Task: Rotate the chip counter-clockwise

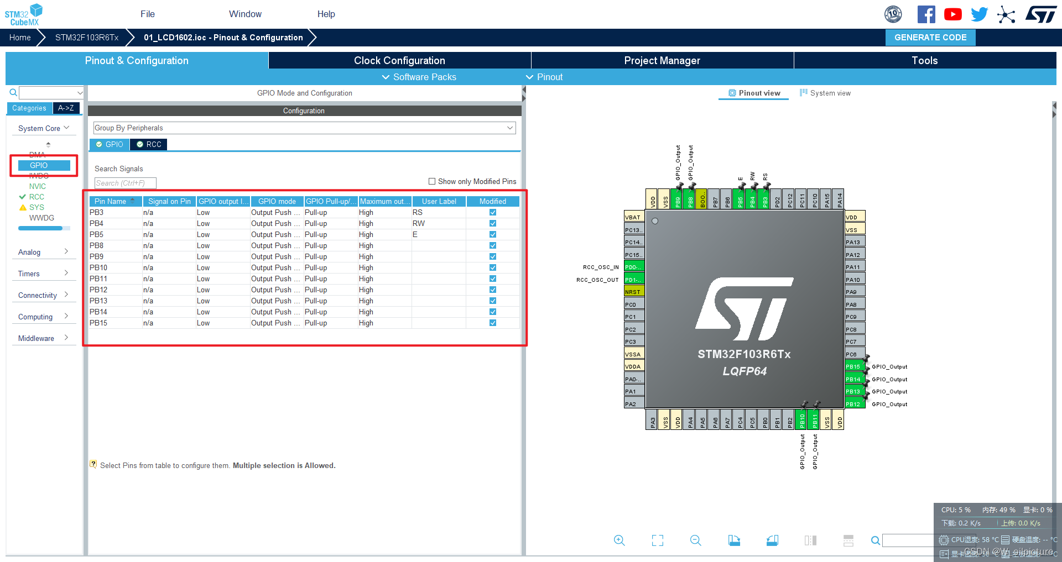Action: click(772, 540)
